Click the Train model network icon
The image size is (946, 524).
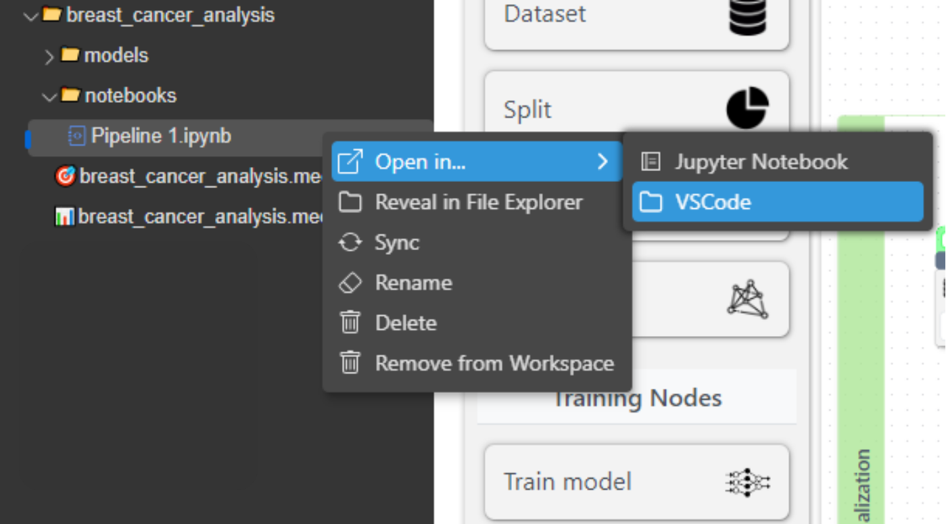pyautogui.click(x=747, y=482)
